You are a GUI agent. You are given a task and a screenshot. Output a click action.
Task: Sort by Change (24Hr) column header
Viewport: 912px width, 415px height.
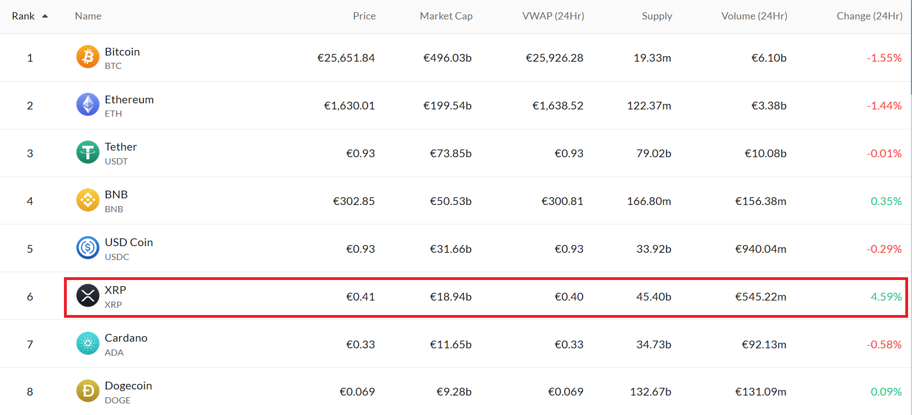click(869, 16)
